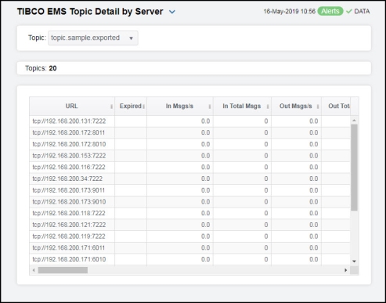Click the horizontal scroll right arrow
Screen dimensions: 386x303
pyautogui.click(x=346, y=270)
